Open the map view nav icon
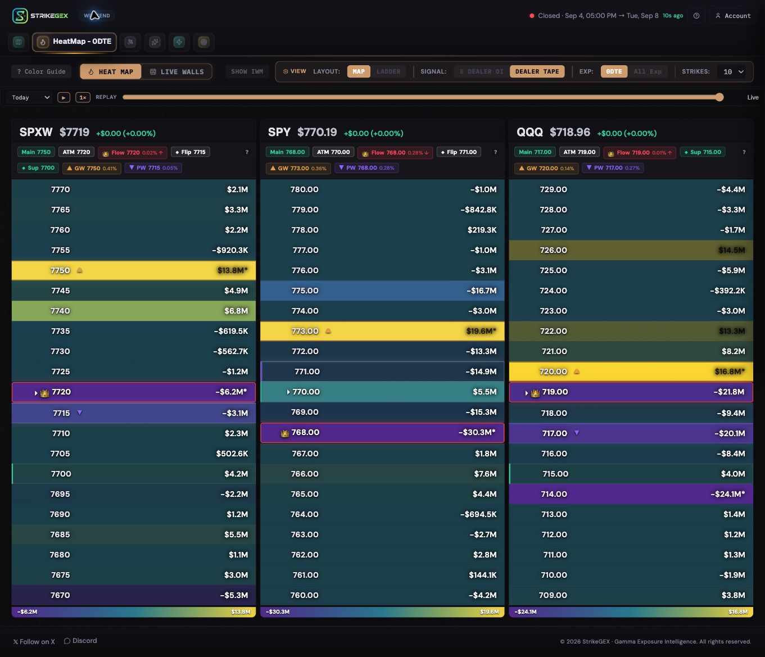This screenshot has width=765, height=657. 19,42
